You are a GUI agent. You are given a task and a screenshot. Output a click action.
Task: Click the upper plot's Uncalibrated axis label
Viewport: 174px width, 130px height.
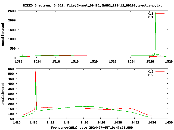pos(3,34)
